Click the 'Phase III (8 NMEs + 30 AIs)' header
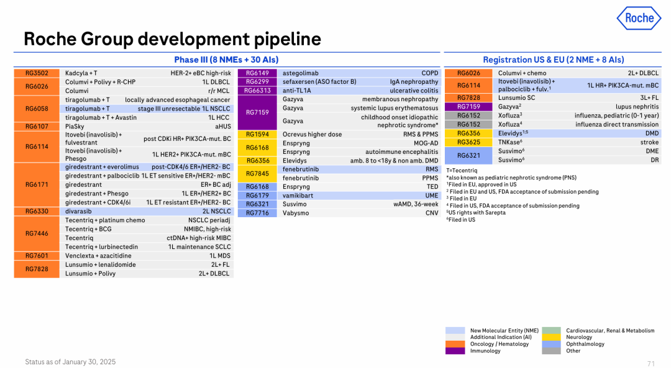 click(226, 60)
